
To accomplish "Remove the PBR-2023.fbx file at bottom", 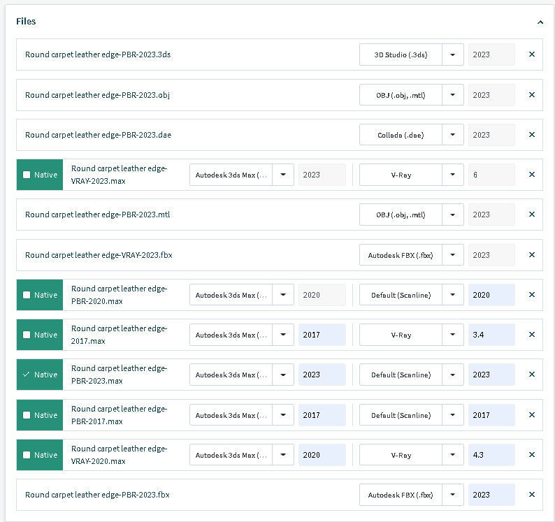I will pos(531,495).
